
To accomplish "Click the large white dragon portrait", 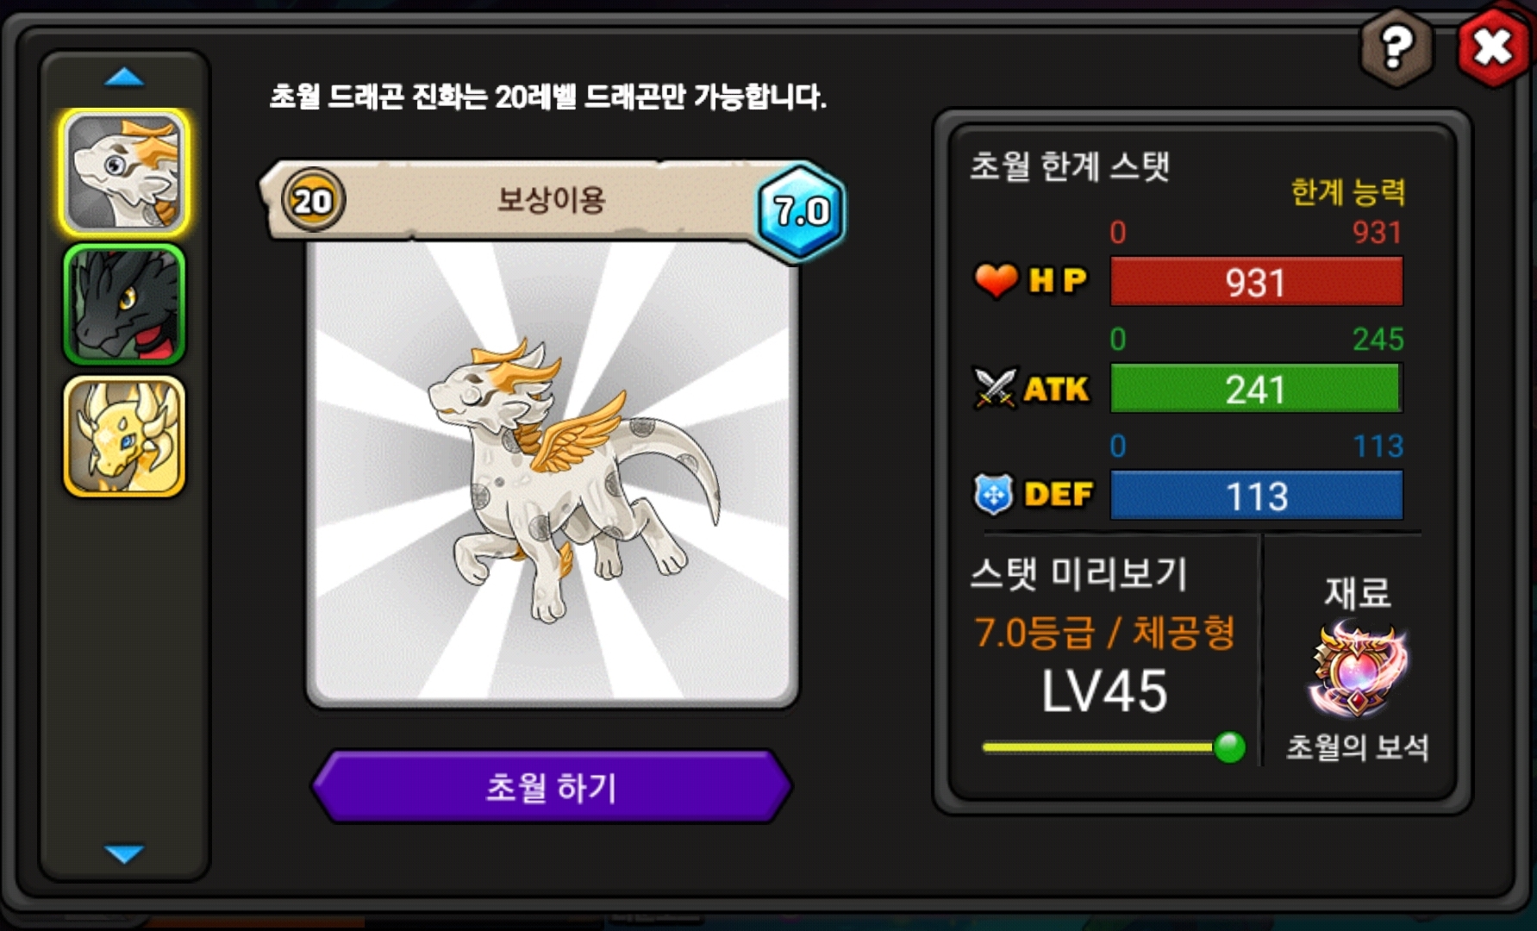I will click(x=553, y=472).
